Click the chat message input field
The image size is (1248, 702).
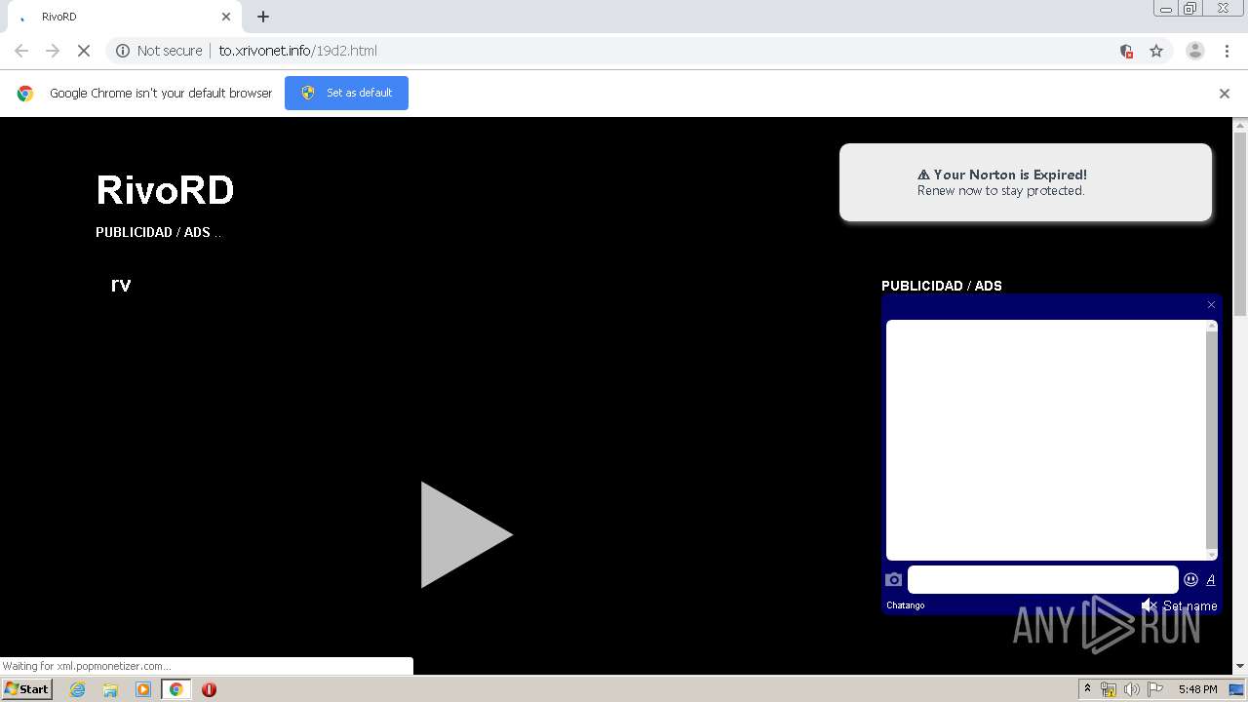(1043, 579)
